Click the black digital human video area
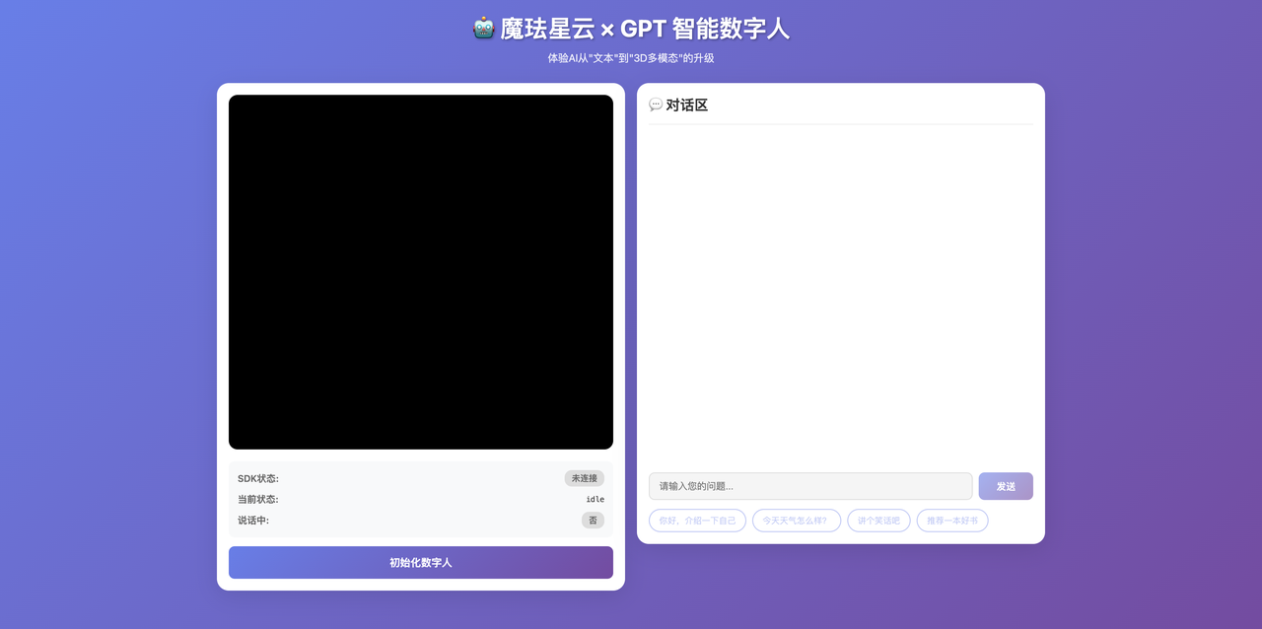This screenshot has height=629, width=1262. pyautogui.click(x=420, y=271)
